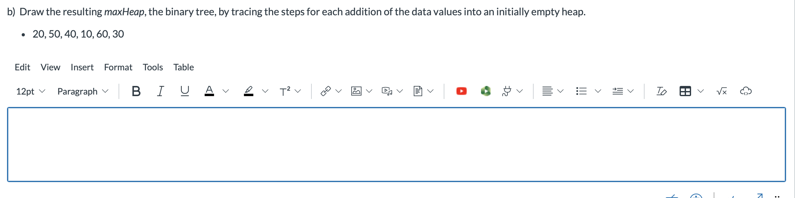This screenshot has height=198, width=795.
Task: Toggle underline formatting
Action: point(184,91)
